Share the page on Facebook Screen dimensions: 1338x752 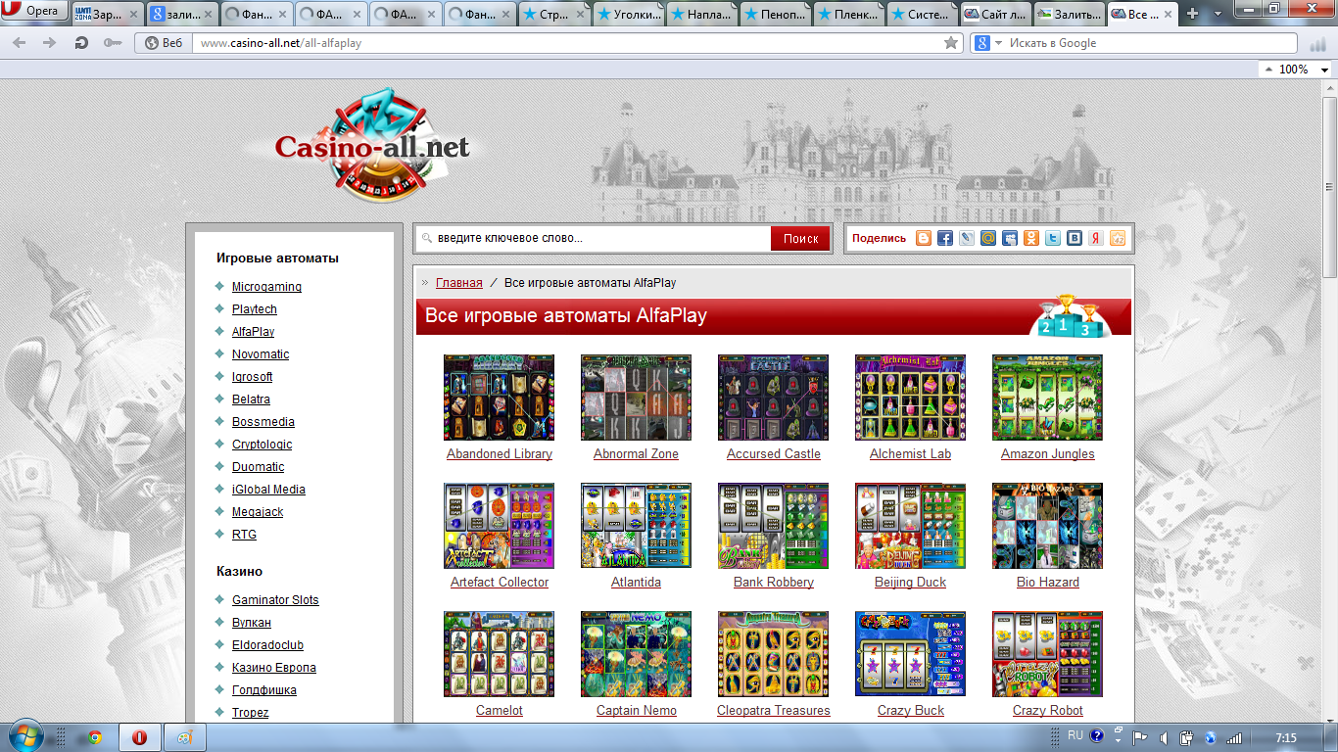[945, 238]
